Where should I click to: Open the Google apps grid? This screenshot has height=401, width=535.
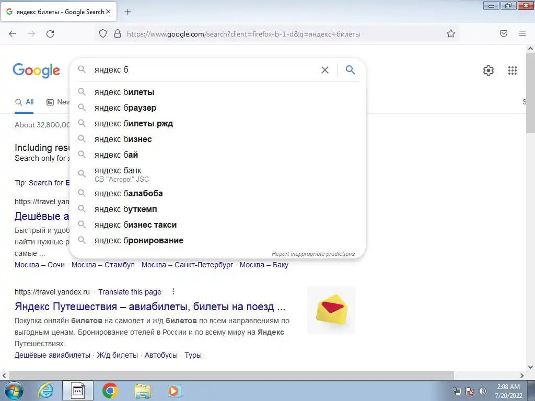(x=513, y=70)
